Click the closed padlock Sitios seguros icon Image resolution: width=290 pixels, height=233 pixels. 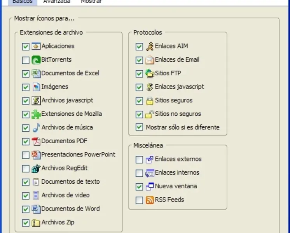click(150, 101)
